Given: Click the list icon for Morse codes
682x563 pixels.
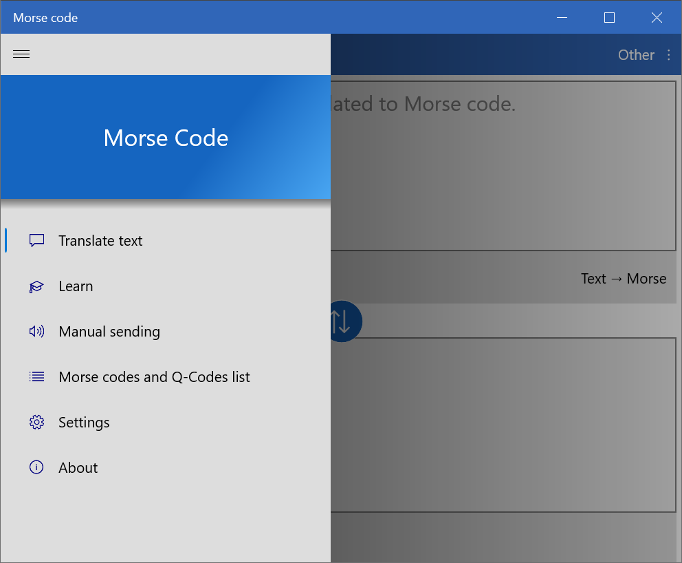Looking at the screenshot, I should 36,376.
